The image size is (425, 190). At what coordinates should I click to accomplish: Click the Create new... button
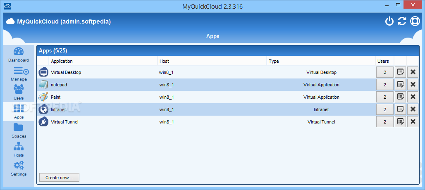click(59, 178)
